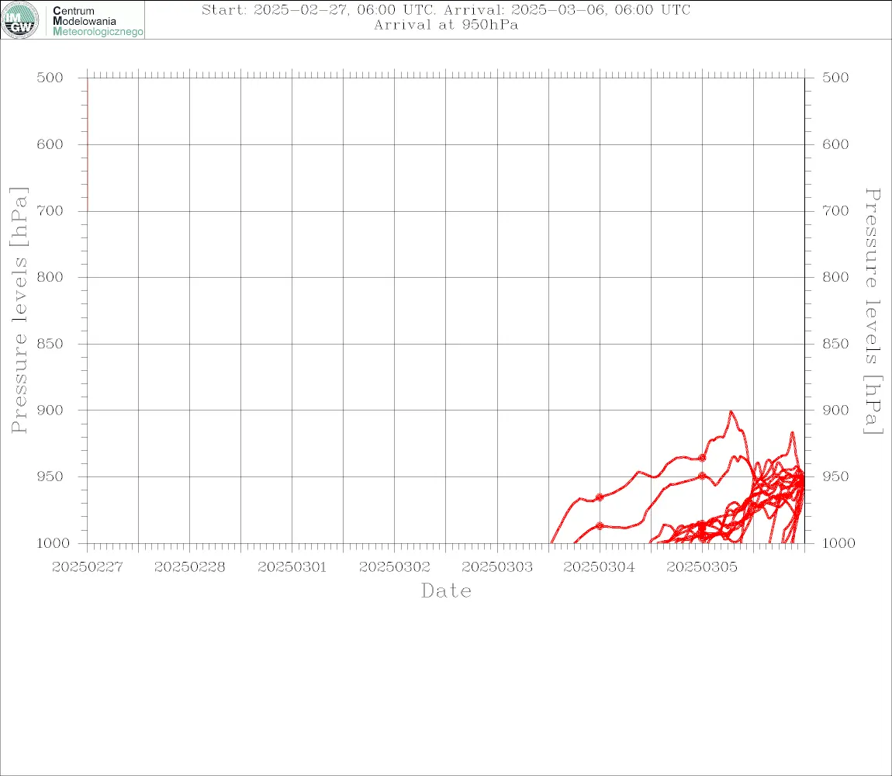Click the right axis 900 label
This screenshot has width=892, height=776.
pos(835,410)
